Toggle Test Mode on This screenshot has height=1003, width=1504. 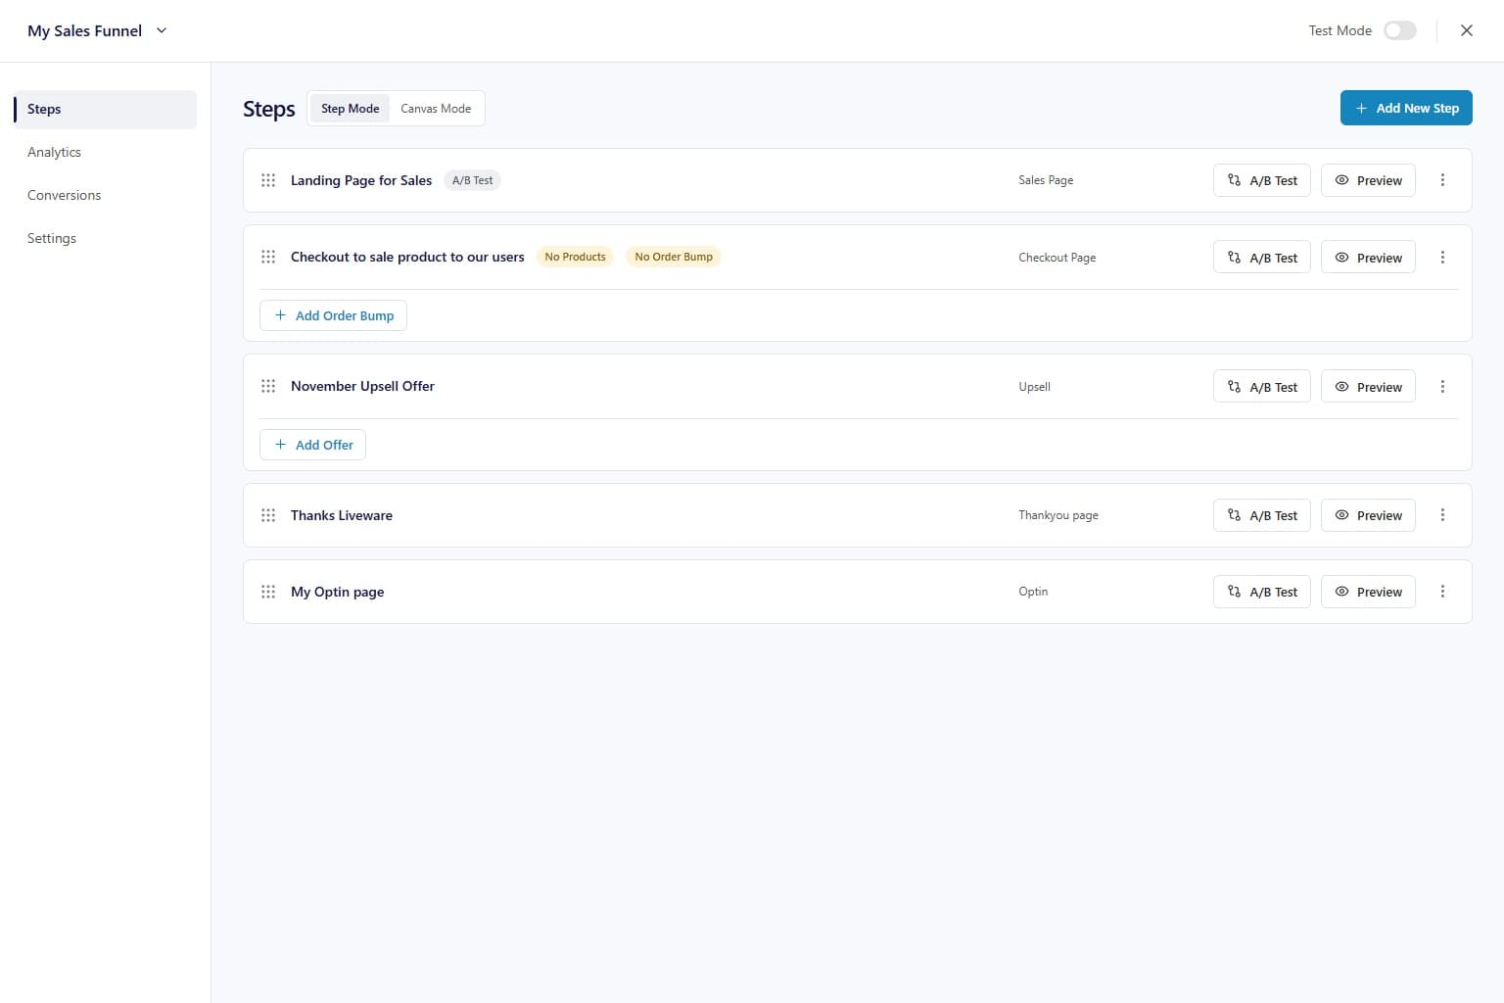click(x=1400, y=30)
